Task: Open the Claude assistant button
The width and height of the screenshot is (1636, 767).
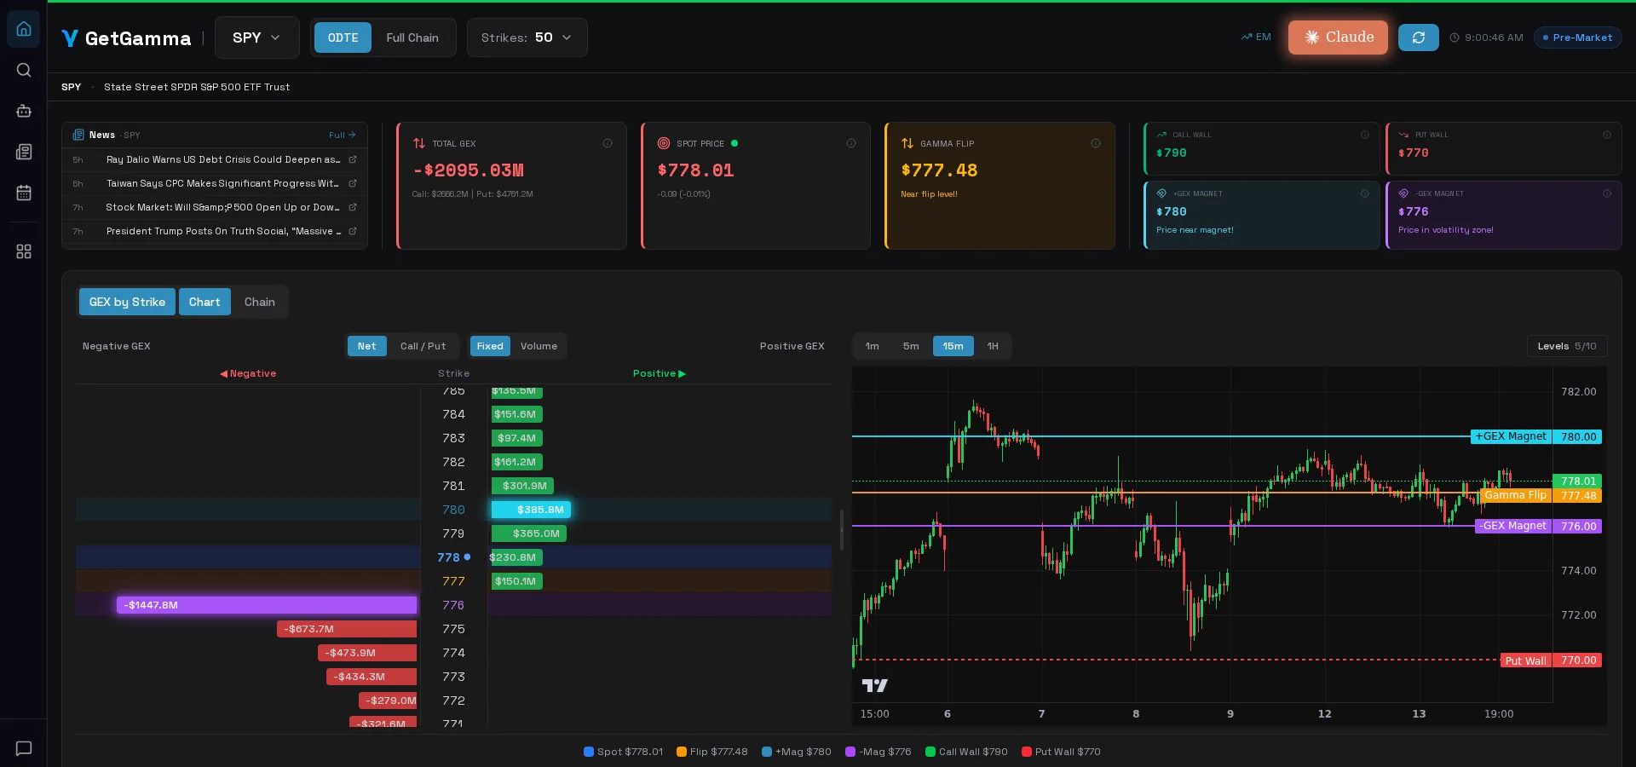Action: point(1338,37)
